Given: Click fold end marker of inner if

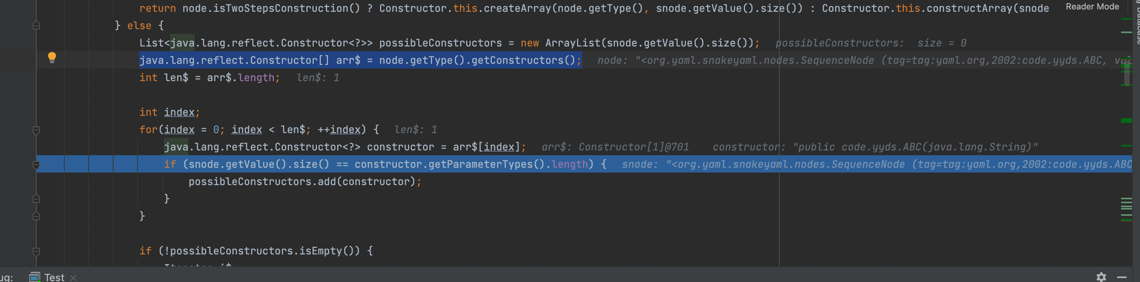Looking at the screenshot, I should pos(36,199).
